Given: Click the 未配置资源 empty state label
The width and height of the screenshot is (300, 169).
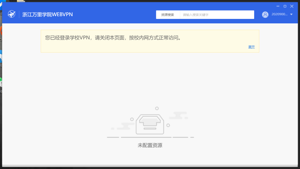Looking at the screenshot, I should pos(150,145).
